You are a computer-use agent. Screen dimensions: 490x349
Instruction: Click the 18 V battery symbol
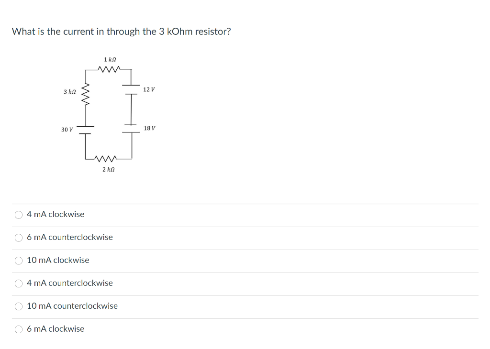130,128
